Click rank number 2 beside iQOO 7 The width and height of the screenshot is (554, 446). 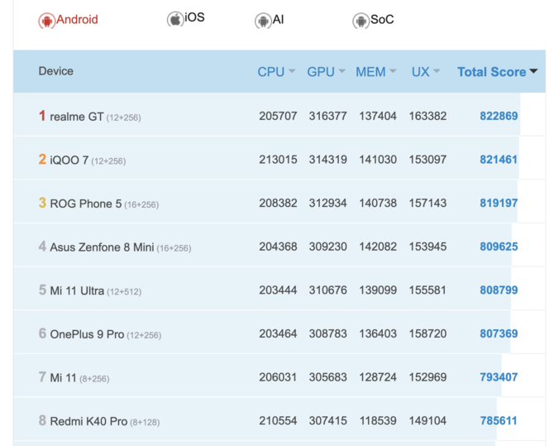click(x=42, y=159)
